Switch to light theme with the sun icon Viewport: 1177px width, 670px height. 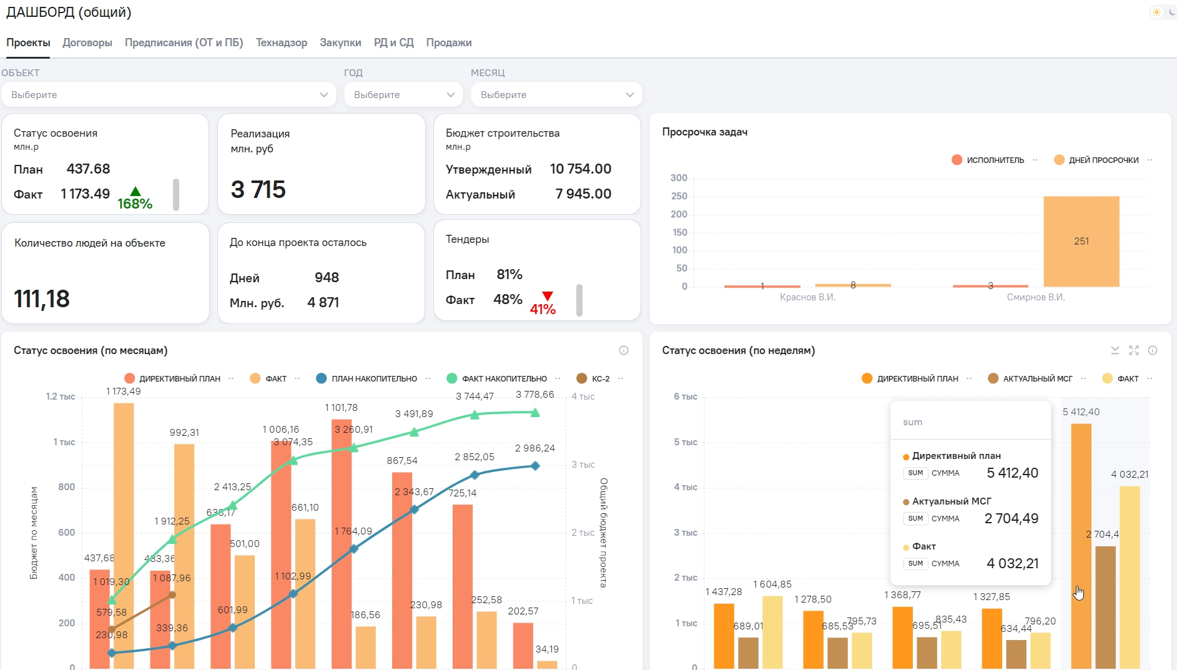[x=1156, y=12]
